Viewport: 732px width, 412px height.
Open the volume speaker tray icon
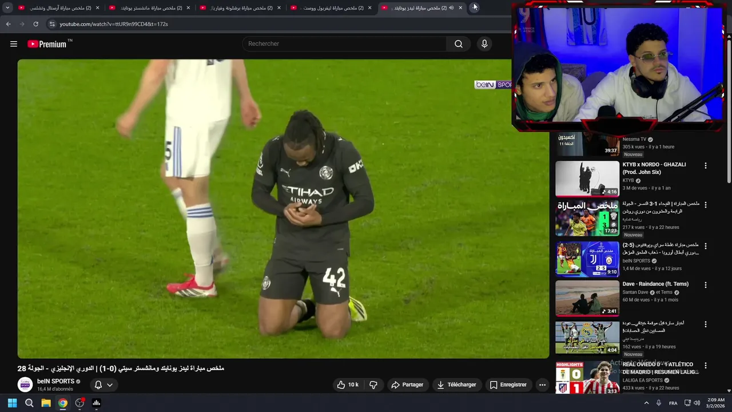pyautogui.click(x=697, y=403)
